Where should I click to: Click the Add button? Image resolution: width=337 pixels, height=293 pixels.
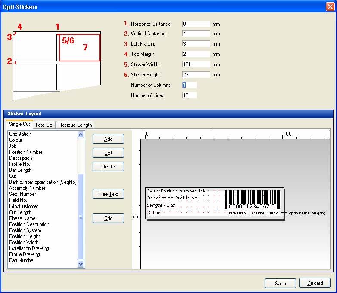pos(108,139)
